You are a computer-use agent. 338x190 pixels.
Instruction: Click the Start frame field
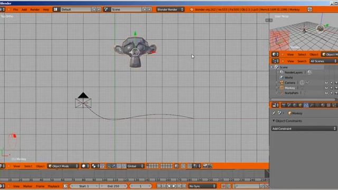point(84,186)
